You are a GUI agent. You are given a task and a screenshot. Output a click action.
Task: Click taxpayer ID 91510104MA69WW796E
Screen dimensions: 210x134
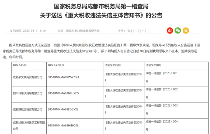64,77
